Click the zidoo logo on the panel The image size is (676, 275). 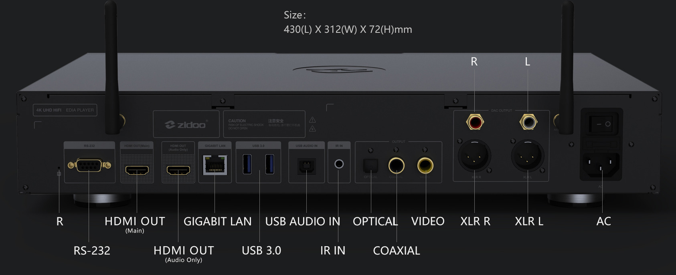point(186,125)
